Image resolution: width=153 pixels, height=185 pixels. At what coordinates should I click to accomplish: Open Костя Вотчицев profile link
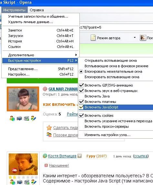(x=62, y=156)
